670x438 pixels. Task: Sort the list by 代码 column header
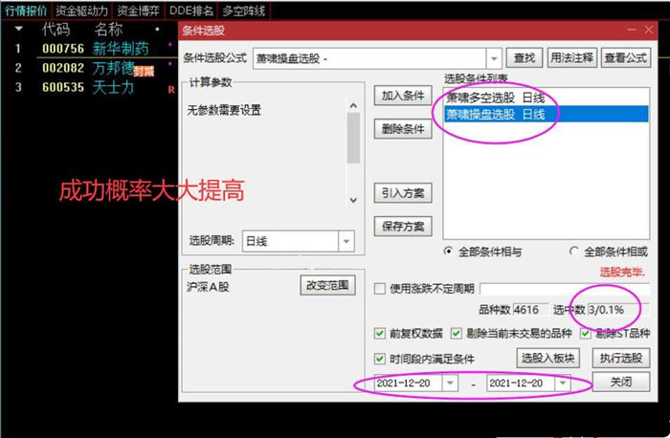pyautogui.click(x=56, y=29)
